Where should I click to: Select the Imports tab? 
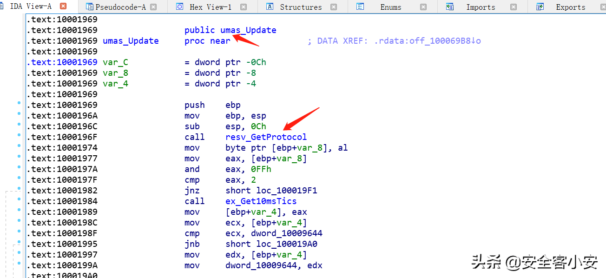click(481, 7)
